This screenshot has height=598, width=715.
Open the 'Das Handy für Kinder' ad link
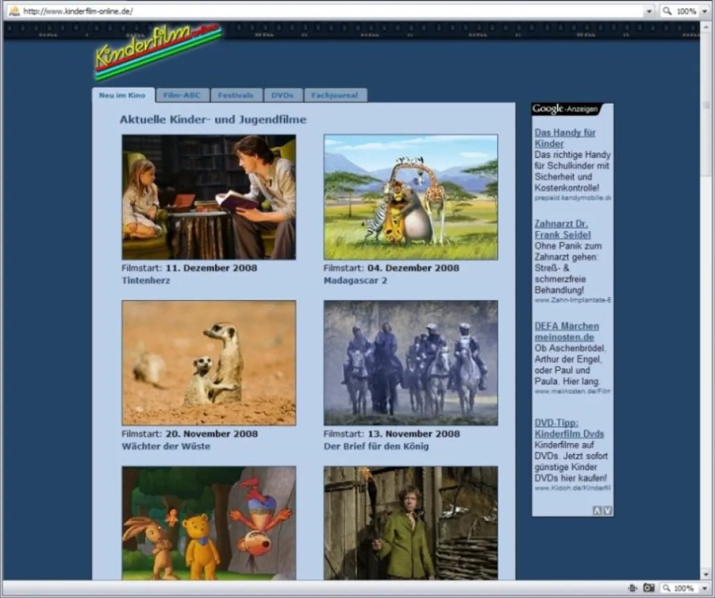[565, 138]
